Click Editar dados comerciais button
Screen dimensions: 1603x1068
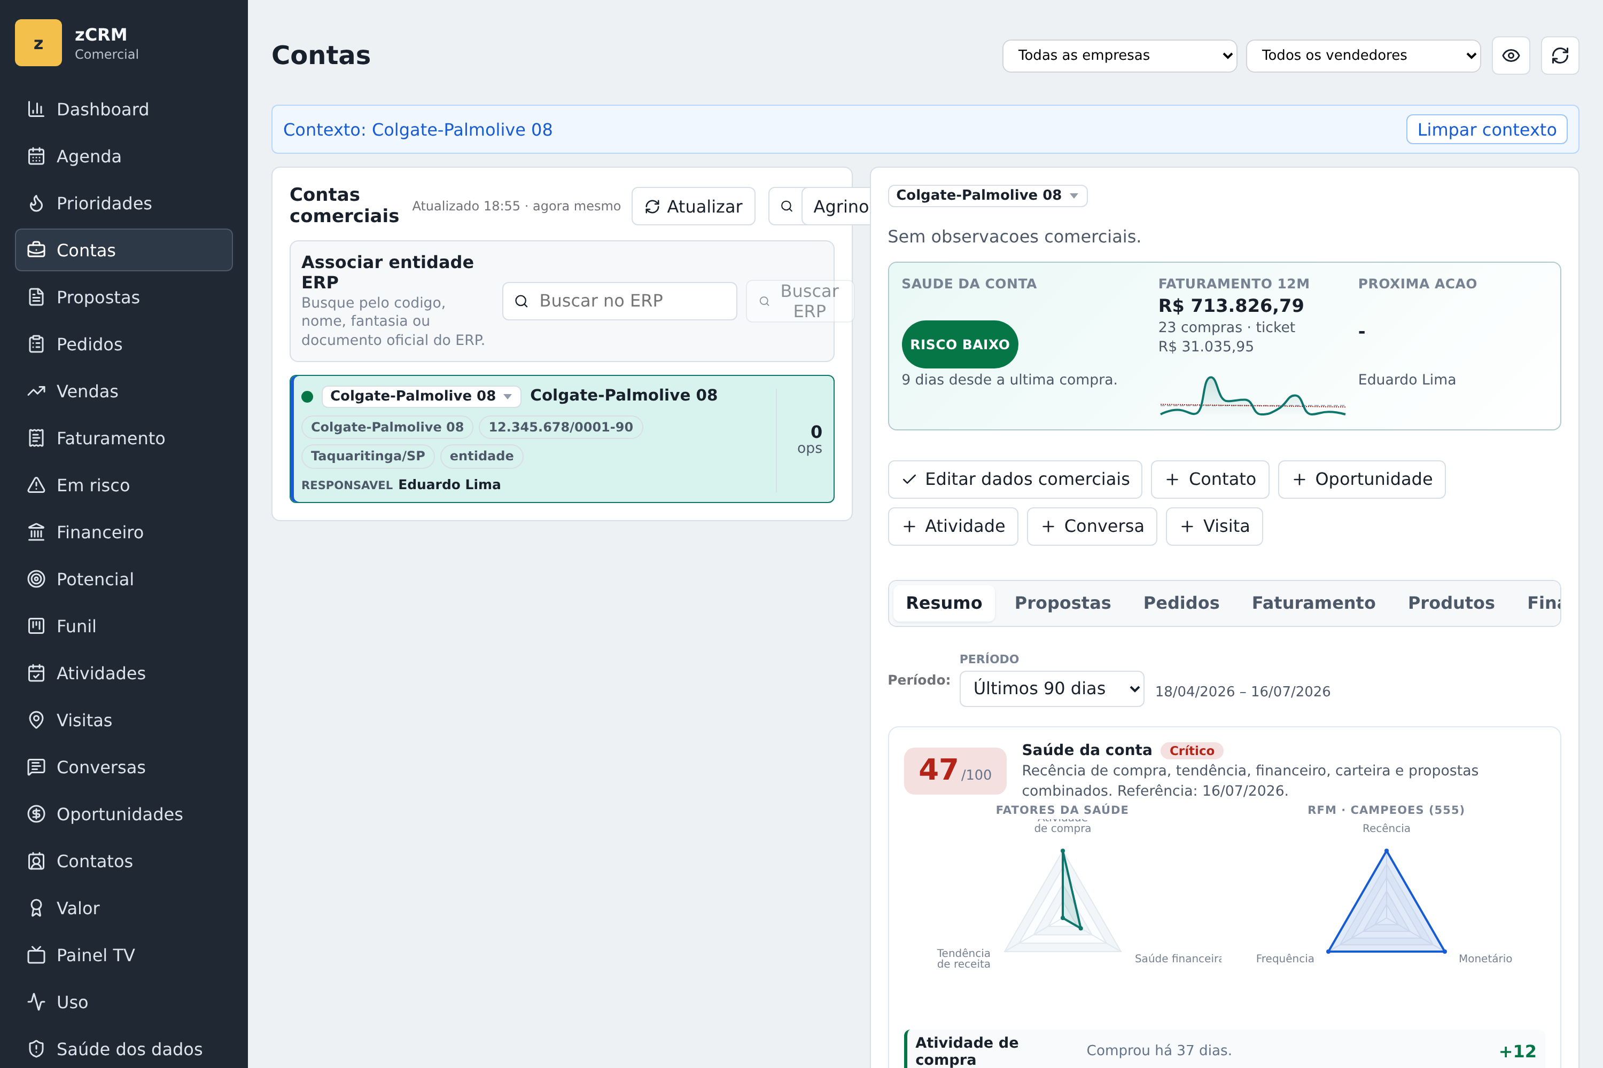pyautogui.click(x=1014, y=480)
